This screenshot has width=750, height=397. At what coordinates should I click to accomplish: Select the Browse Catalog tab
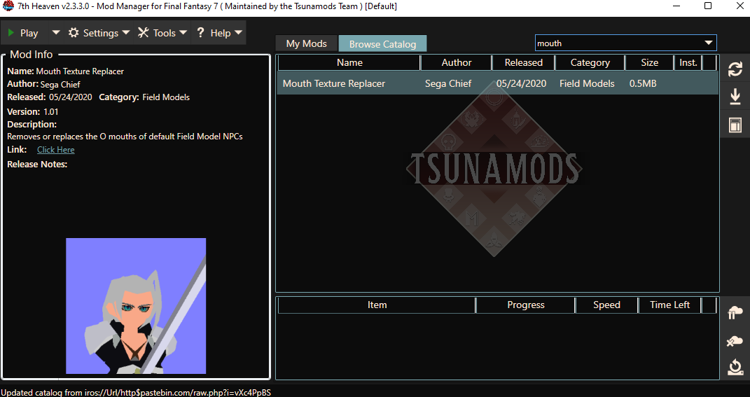click(382, 44)
